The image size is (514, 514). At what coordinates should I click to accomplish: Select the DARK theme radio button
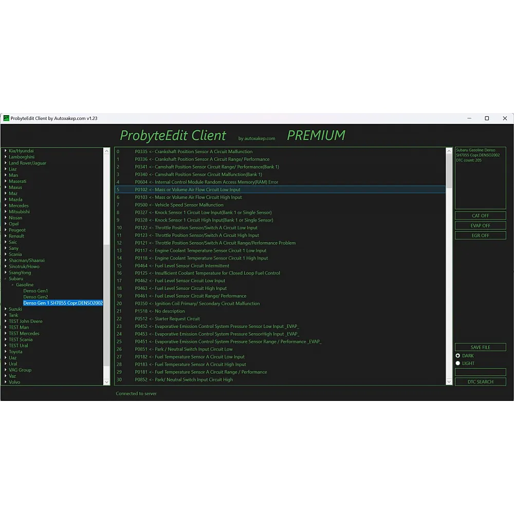458,356
